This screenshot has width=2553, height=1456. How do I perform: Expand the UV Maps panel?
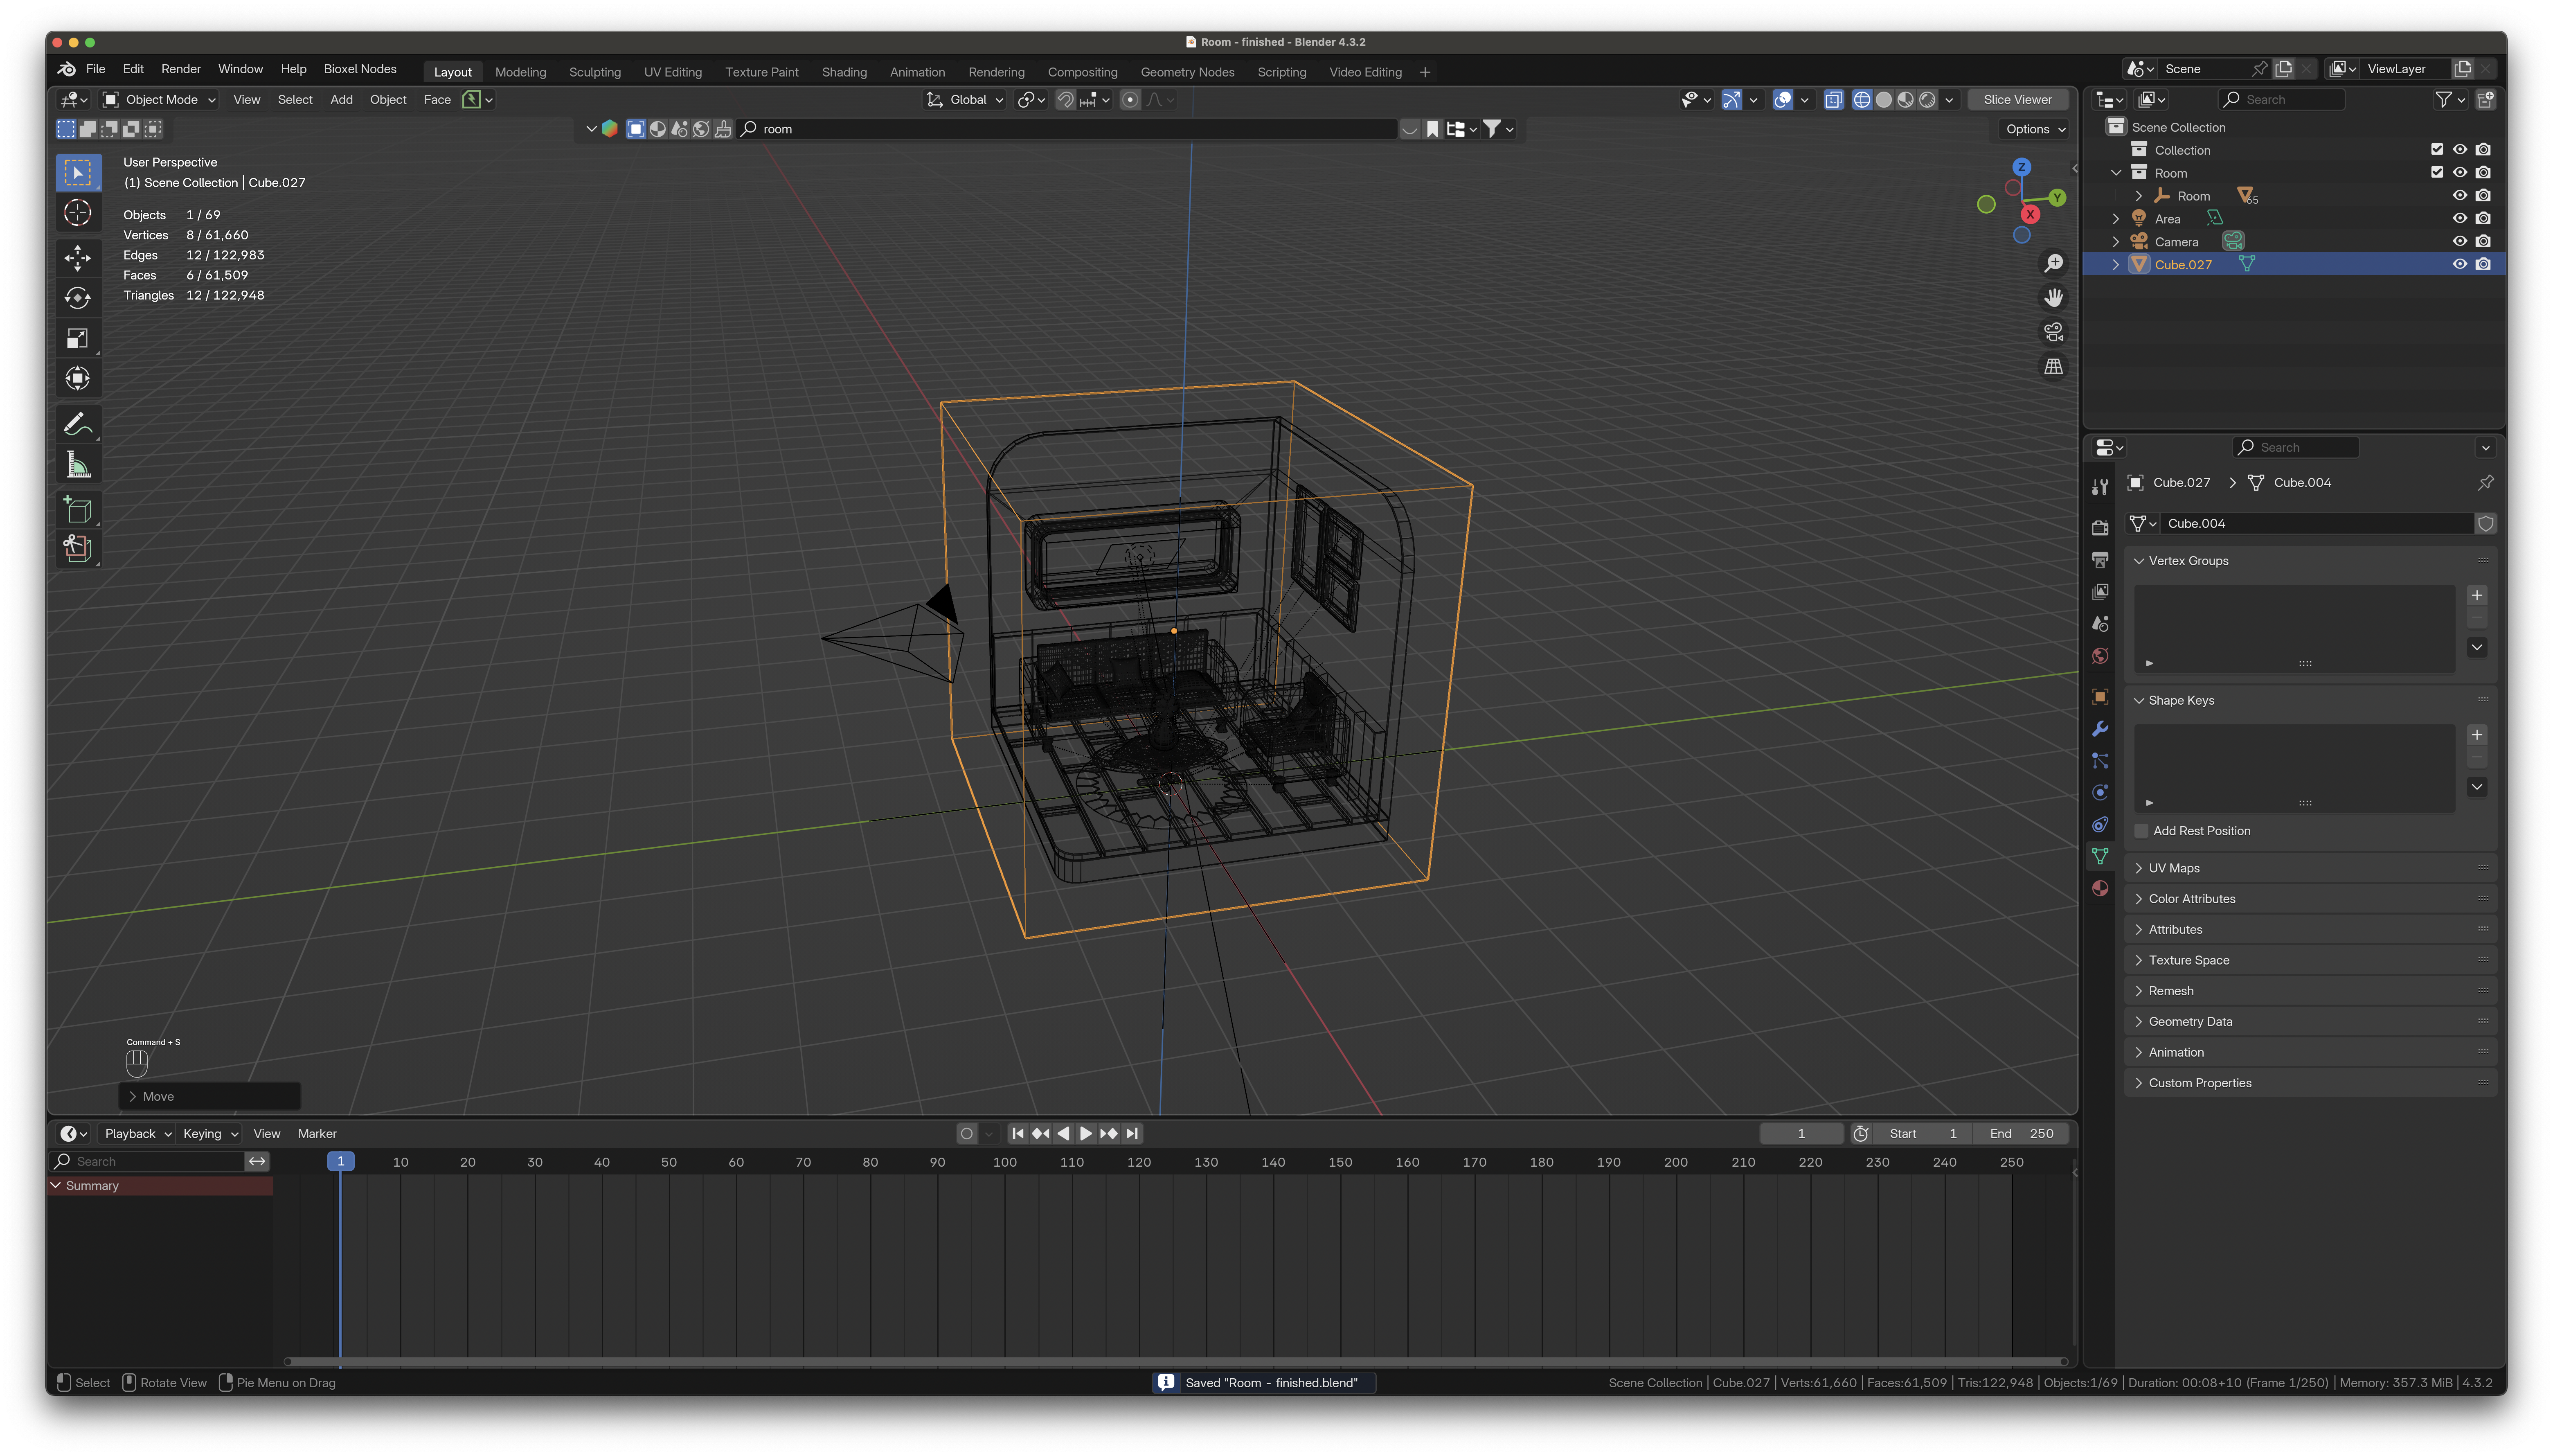click(2310, 868)
